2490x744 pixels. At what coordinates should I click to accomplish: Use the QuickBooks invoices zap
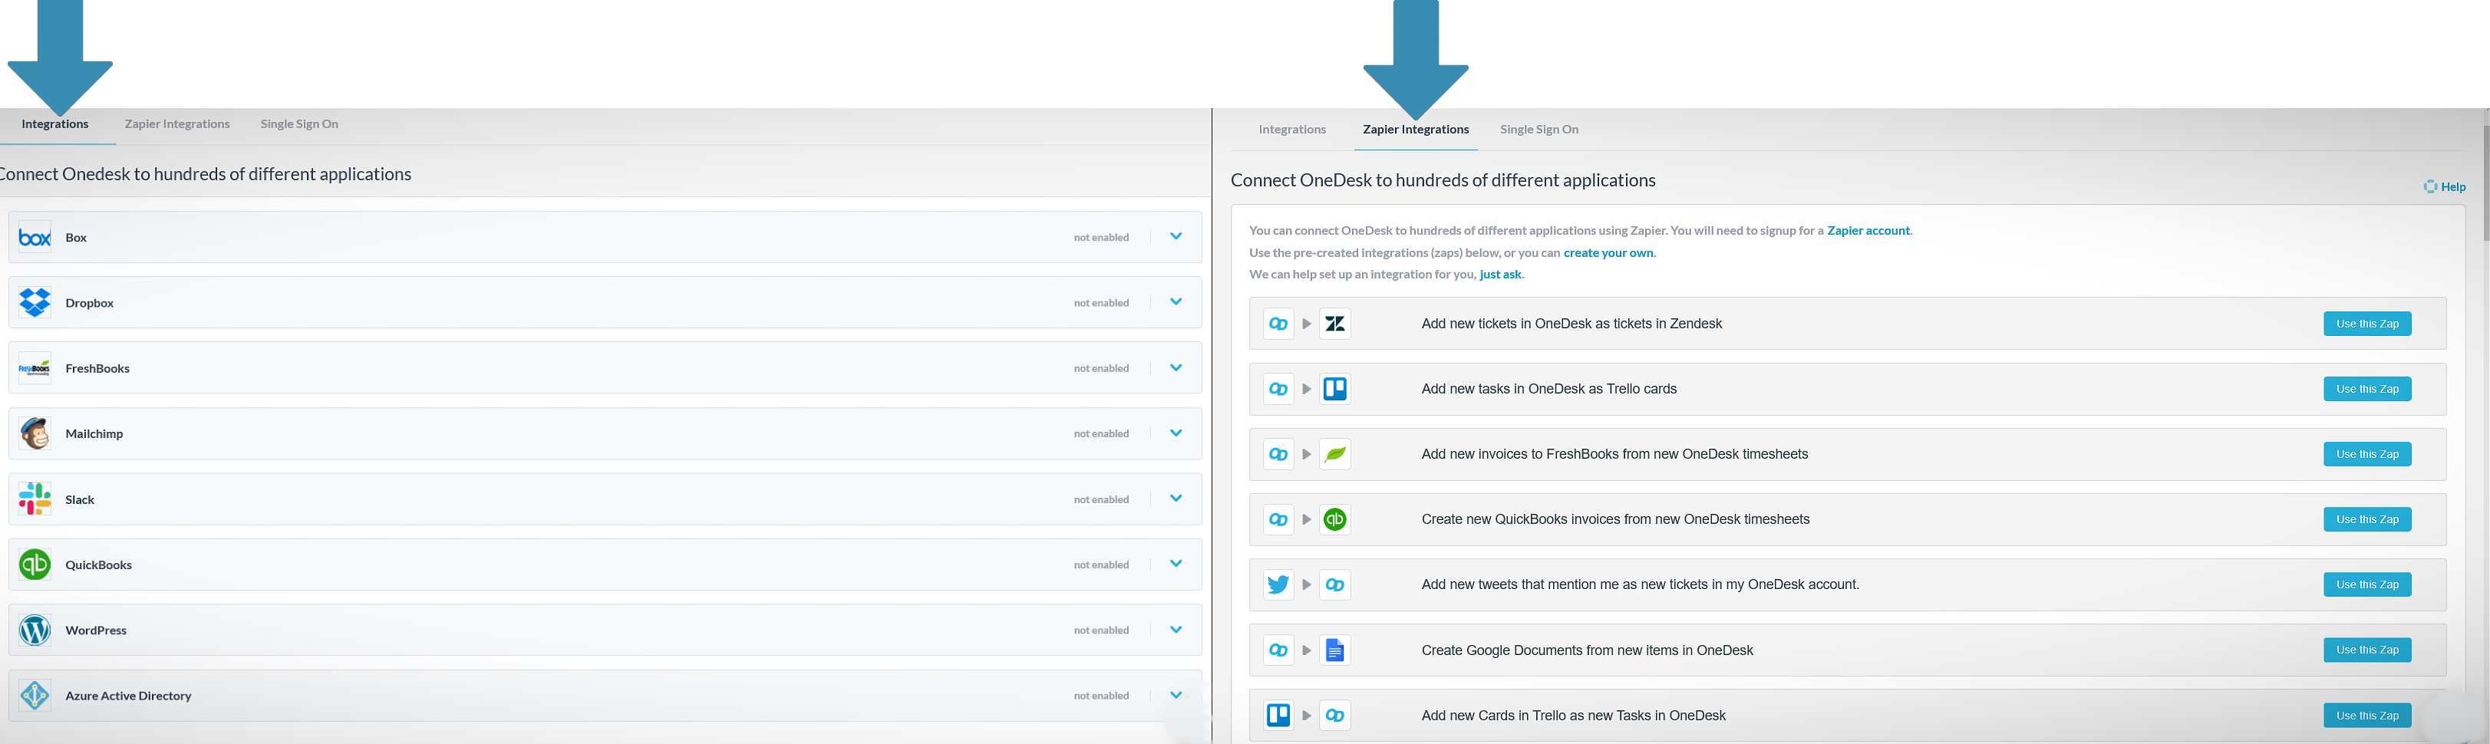2366,518
